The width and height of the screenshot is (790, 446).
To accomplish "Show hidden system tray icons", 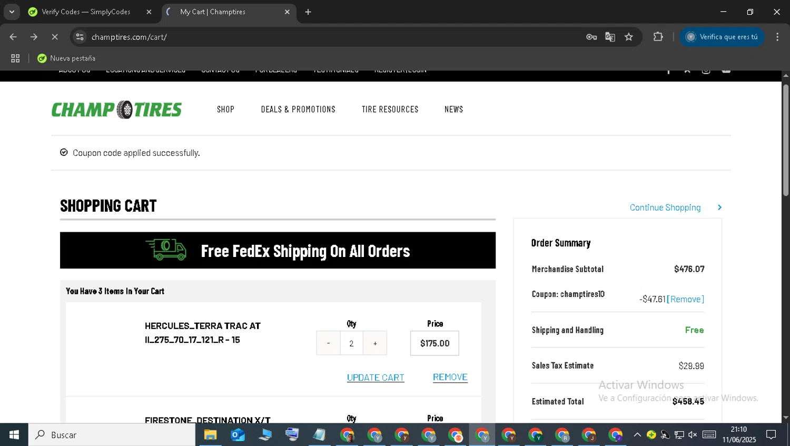I will [637, 435].
